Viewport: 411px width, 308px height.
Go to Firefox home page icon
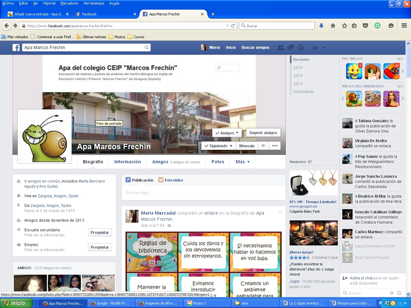coord(333,26)
